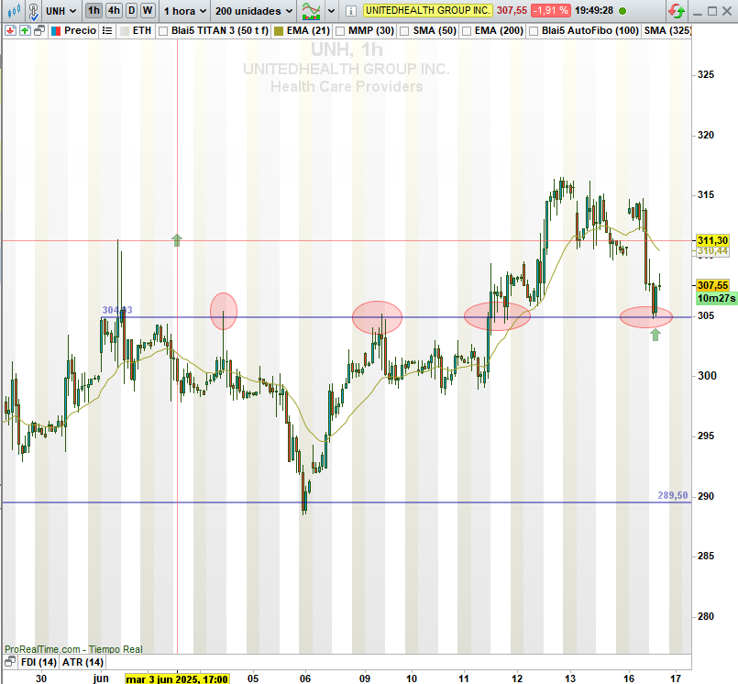Click the red-green buy/sell trading arrows icon
738x684 pixels.
click(x=677, y=10)
